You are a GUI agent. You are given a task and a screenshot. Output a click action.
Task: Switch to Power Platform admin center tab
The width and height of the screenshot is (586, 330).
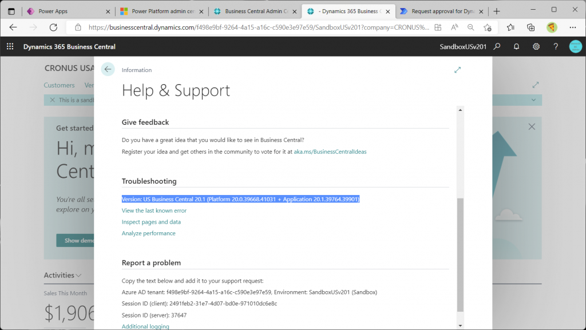click(x=162, y=11)
